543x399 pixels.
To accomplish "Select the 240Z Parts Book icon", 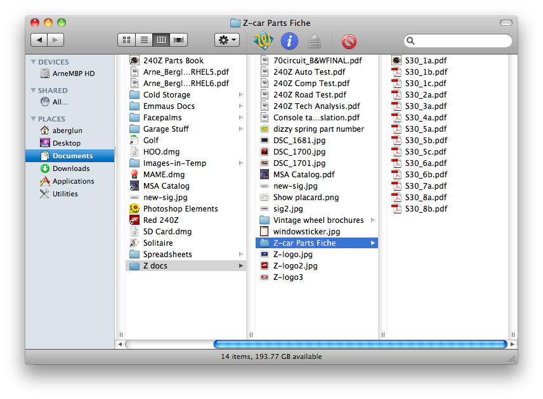I will (134, 61).
